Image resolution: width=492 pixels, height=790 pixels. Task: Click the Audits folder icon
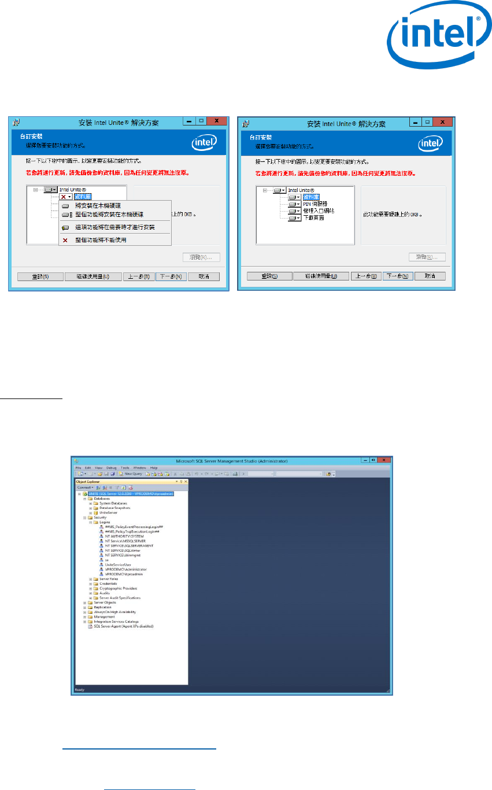point(96,593)
